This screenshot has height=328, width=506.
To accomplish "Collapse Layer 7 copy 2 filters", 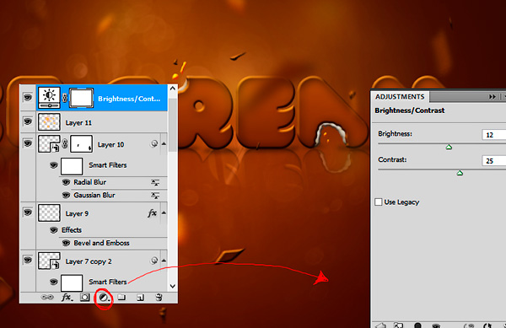I will coord(164,261).
